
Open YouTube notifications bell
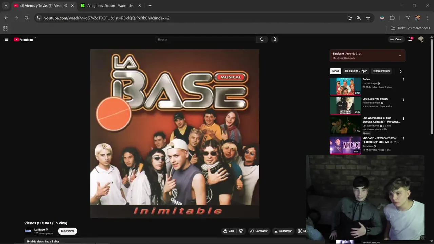(x=410, y=39)
